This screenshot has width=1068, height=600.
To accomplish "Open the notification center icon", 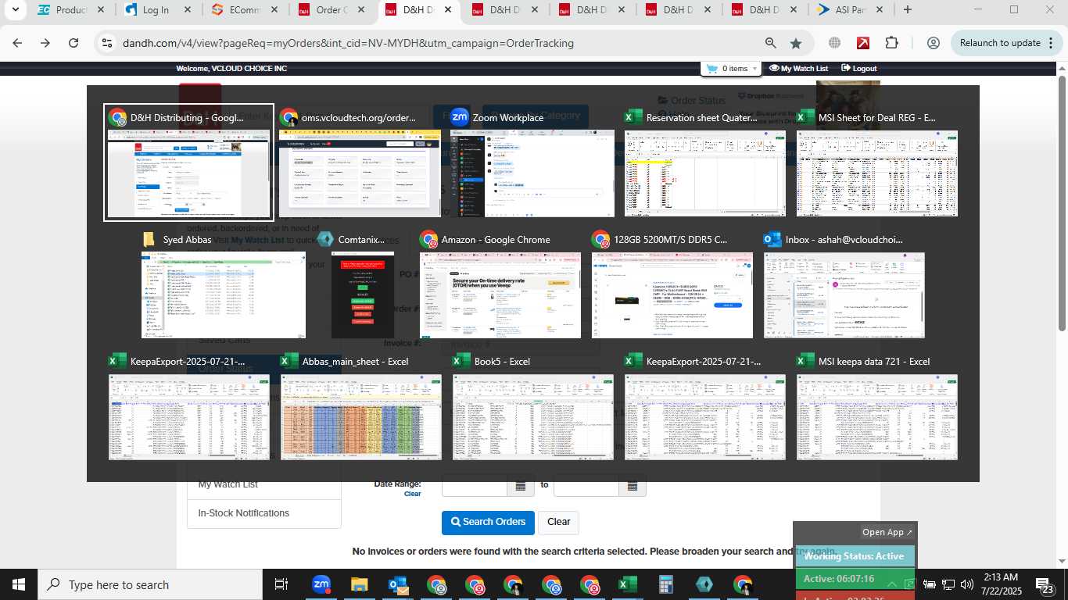I will [x=1046, y=584].
